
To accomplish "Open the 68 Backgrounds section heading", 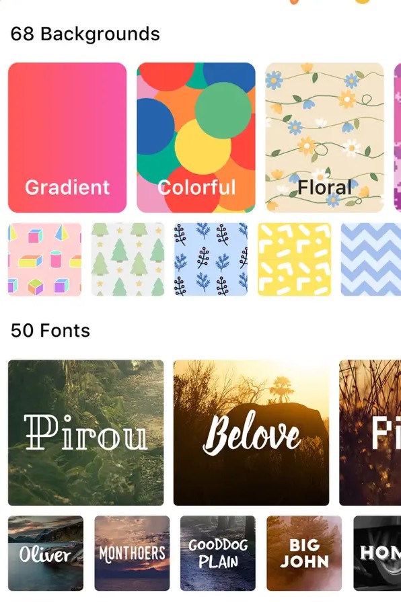I will [85, 34].
